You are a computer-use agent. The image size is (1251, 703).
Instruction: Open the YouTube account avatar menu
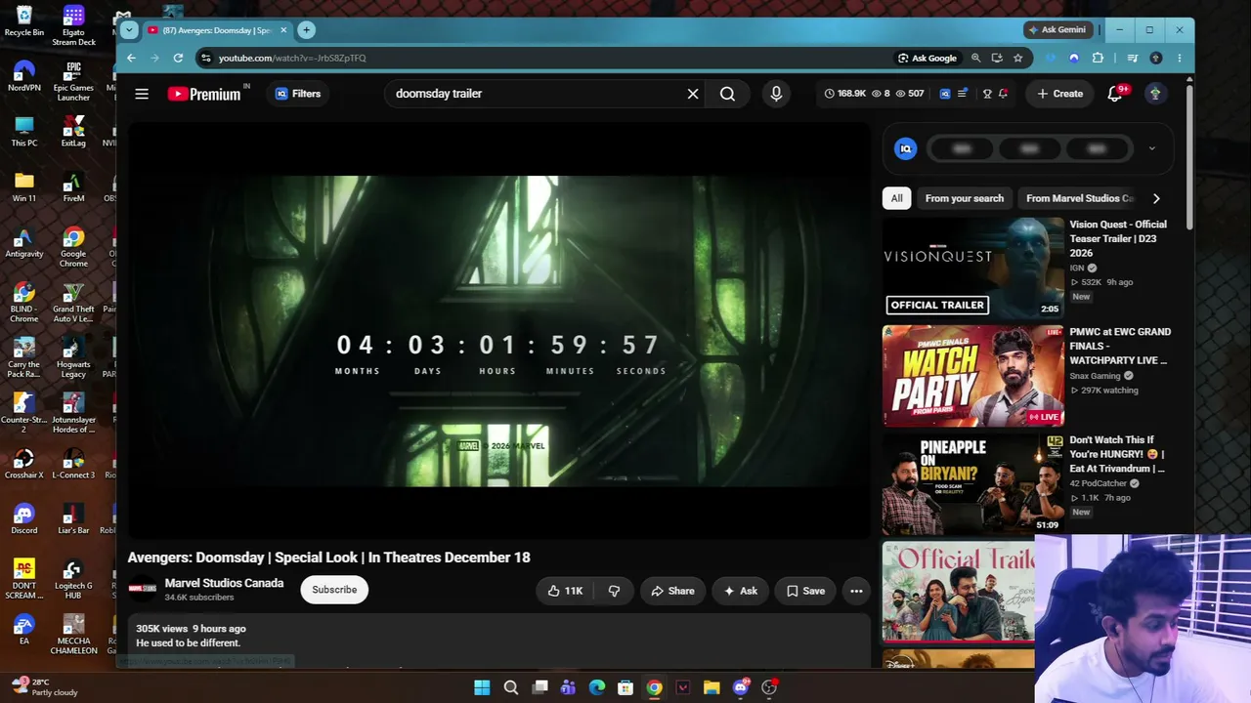[1155, 94]
